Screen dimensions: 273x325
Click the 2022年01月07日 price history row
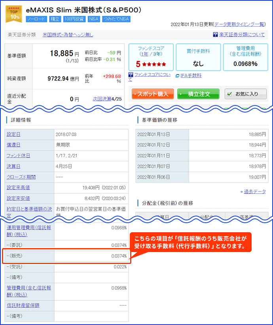click(x=202, y=166)
